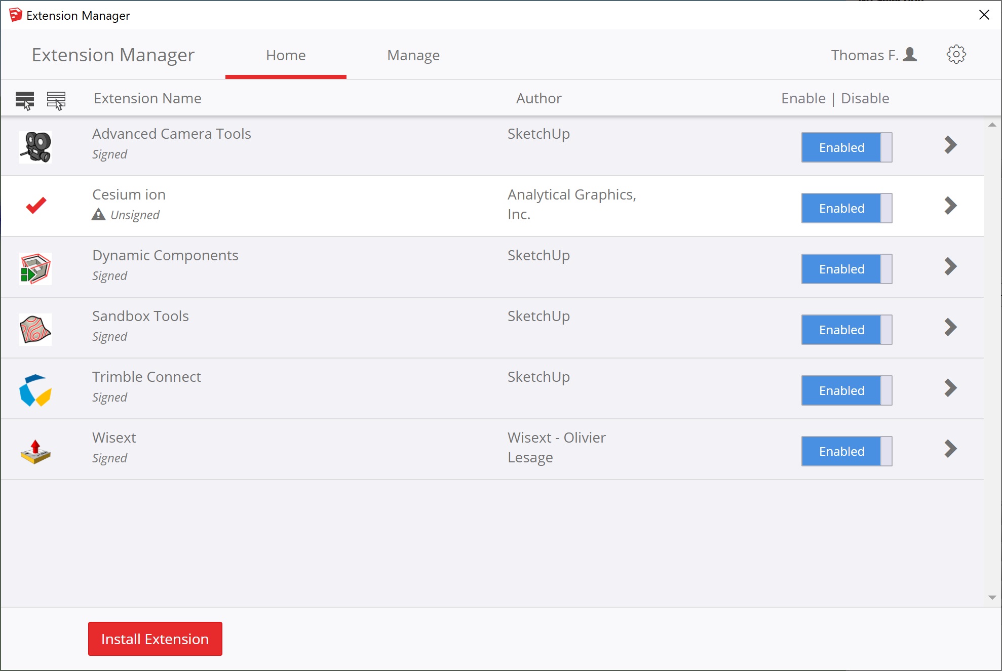
Task: Click the Wisext extension icon
Action: [x=35, y=451]
